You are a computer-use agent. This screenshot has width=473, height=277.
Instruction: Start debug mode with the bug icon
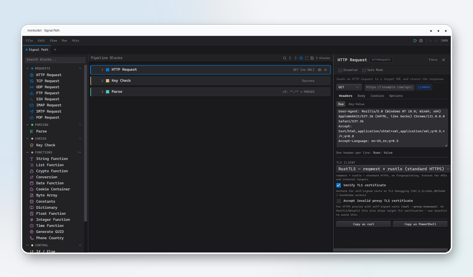click(421, 41)
